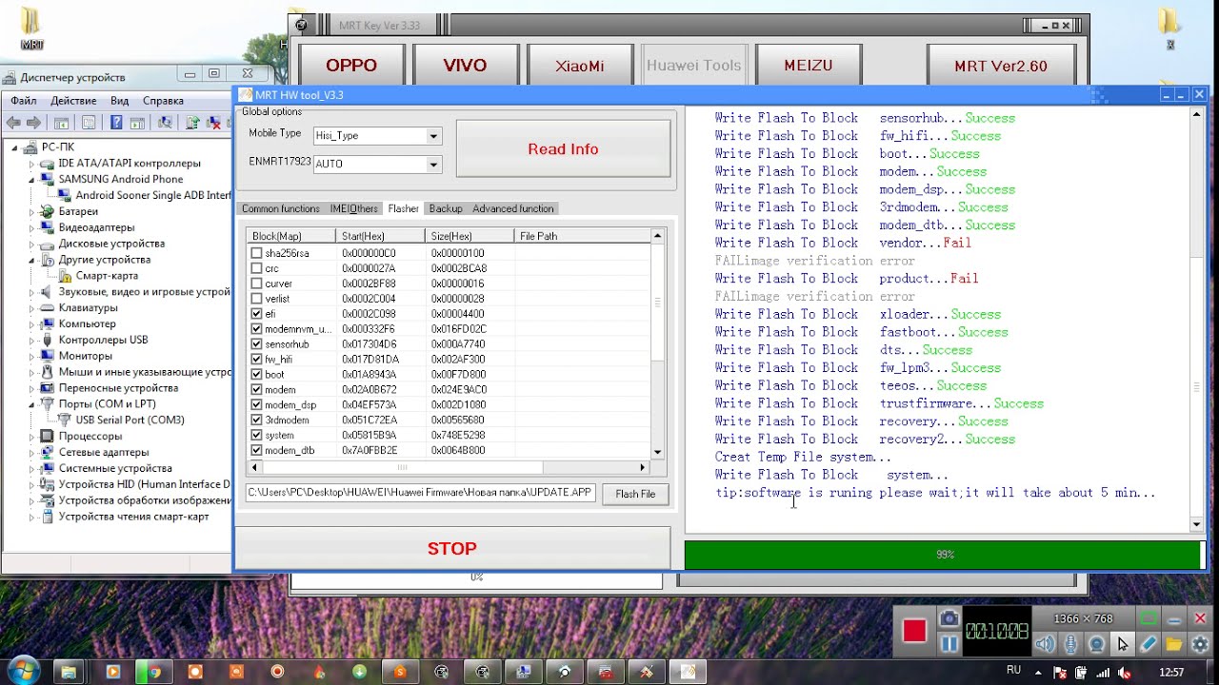
Task: Click the OPPO button in MRT Key
Action: pos(351,66)
